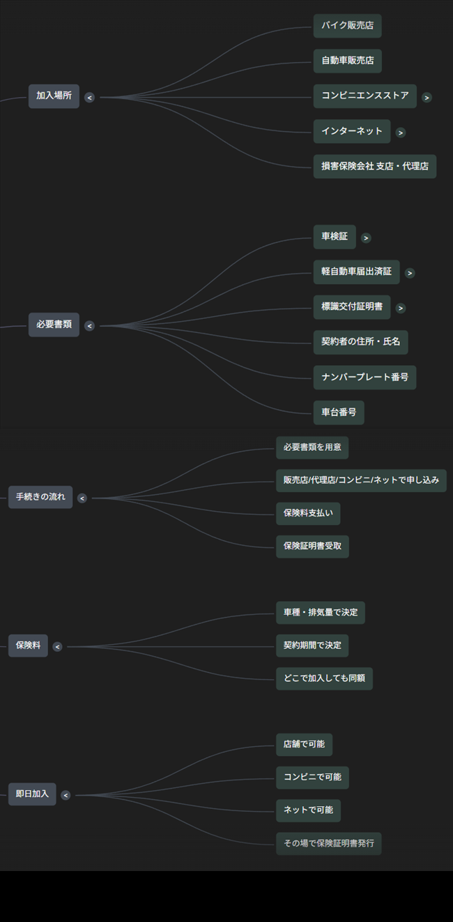The image size is (453, 922).
Task: Click the その場で保険証明書発行 node
Action: (x=328, y=843)
